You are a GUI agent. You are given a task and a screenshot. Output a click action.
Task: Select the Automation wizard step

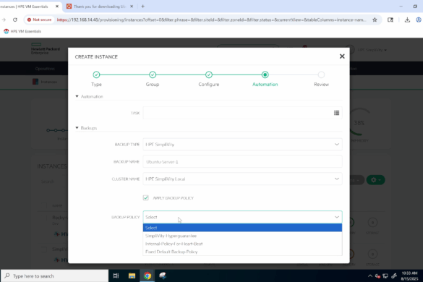pyautogui.click(x=265, y=74)
